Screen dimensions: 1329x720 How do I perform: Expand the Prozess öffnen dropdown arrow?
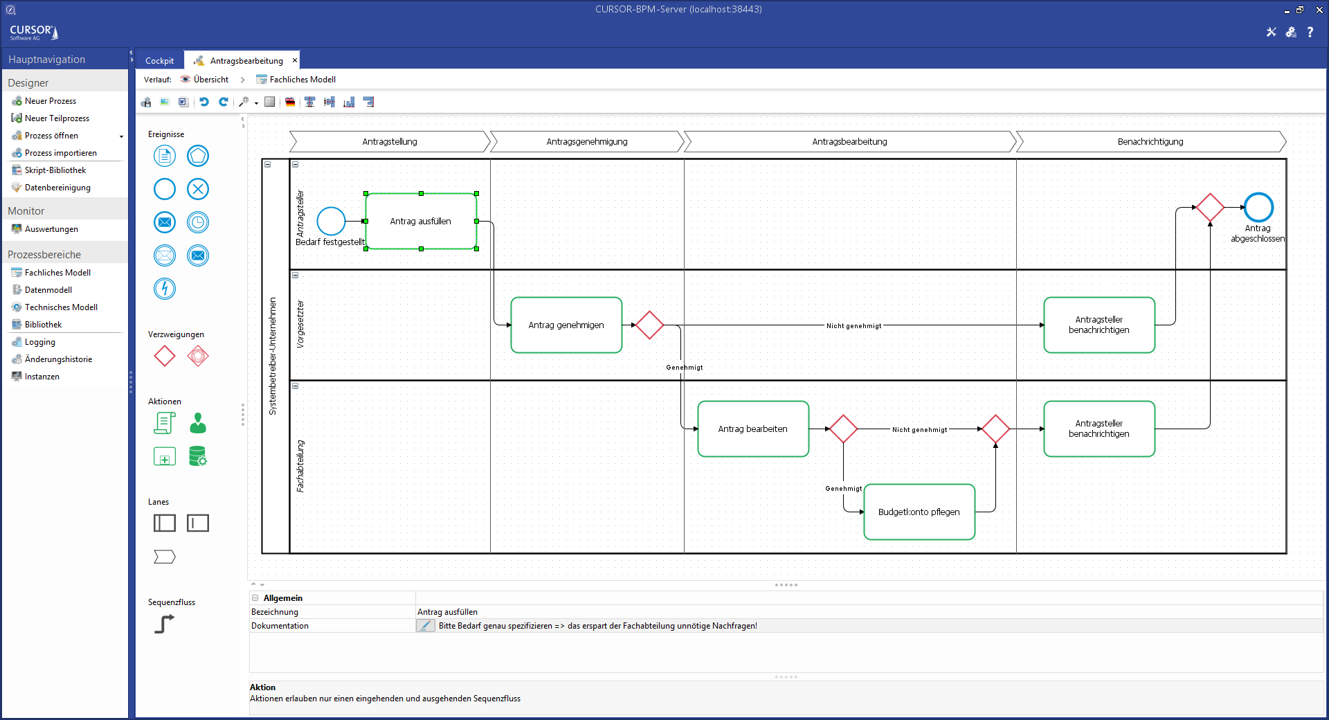click(121, 136)
